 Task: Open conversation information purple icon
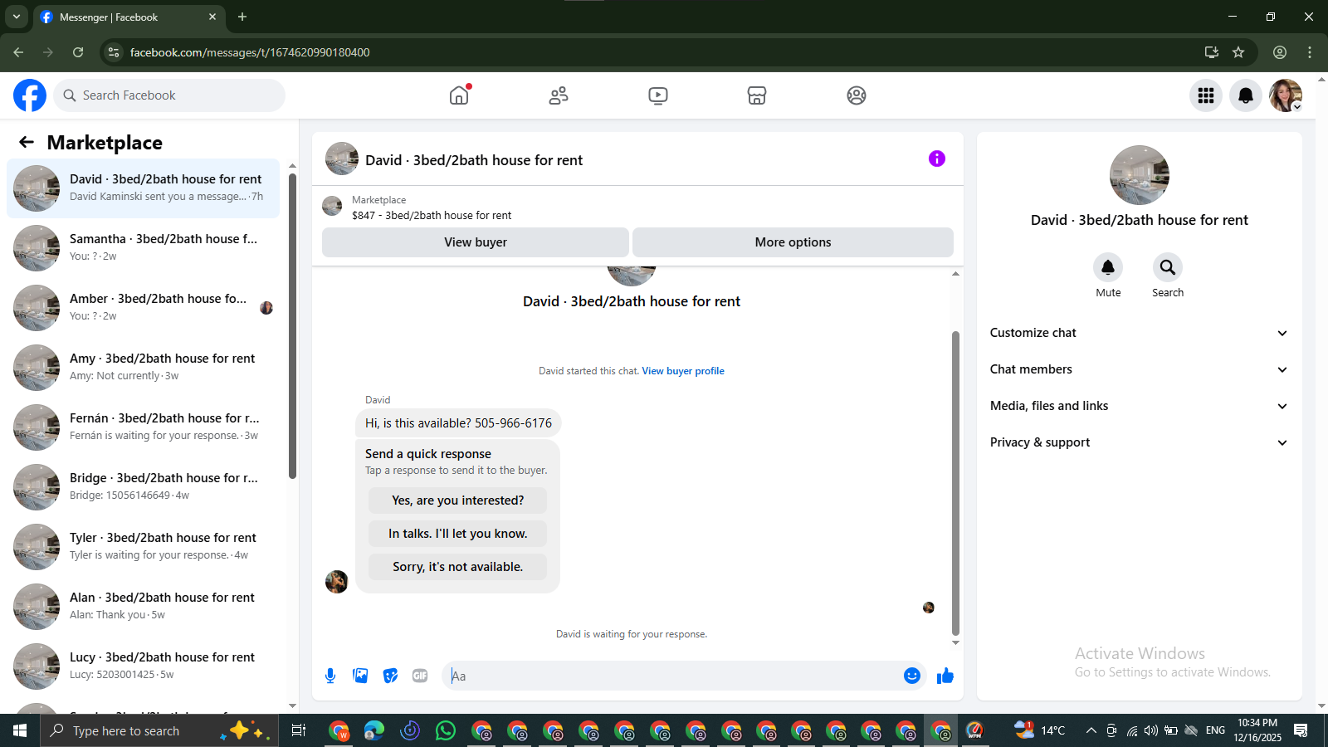(937, 159)
